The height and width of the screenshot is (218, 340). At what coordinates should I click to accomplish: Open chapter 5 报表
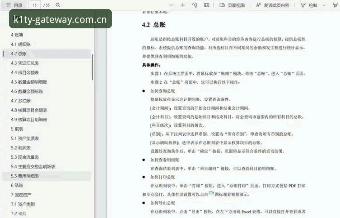[17, 129]
